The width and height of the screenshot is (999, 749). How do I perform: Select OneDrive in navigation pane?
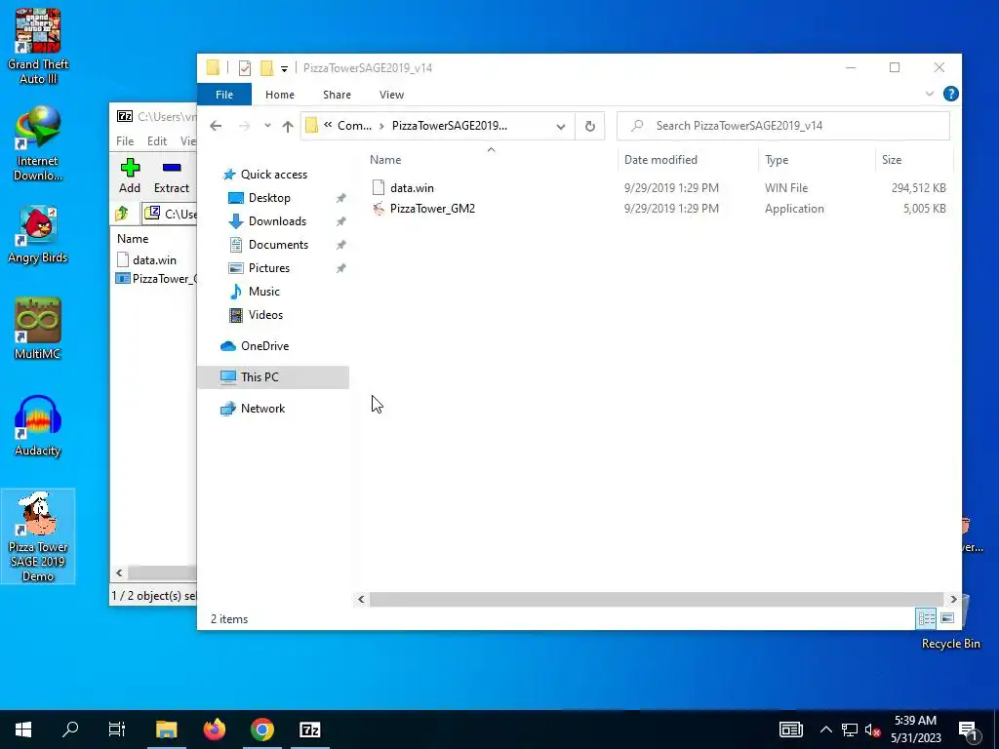coord(264,346)
